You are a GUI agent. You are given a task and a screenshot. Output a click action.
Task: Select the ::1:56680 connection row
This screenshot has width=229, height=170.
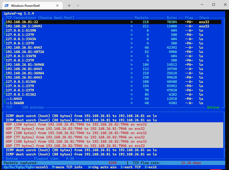pos(113,103)
